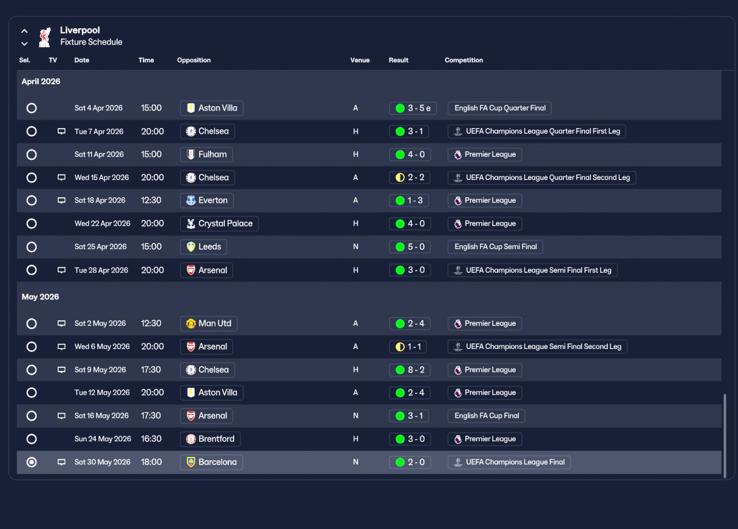Click the TV icon on the Everton fixture row

click(61, 201)
